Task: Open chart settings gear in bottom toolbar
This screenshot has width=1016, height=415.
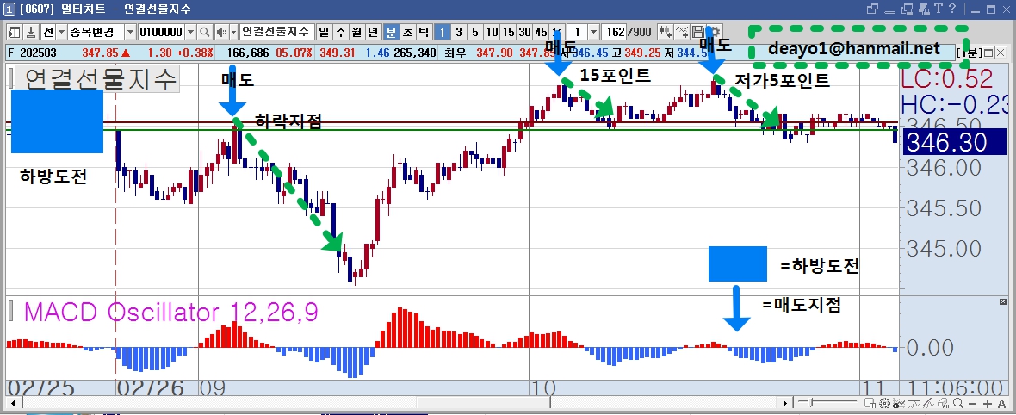Action: tap(884, 403)
